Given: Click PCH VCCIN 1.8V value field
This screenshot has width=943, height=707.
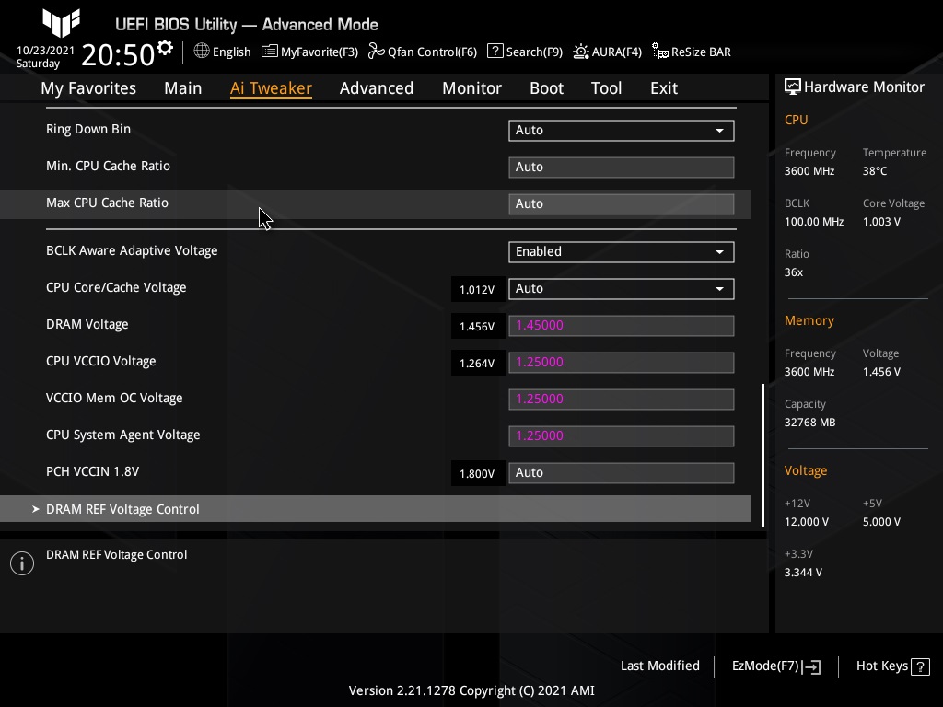Looking at the screenshot, I should coord(622,472).
